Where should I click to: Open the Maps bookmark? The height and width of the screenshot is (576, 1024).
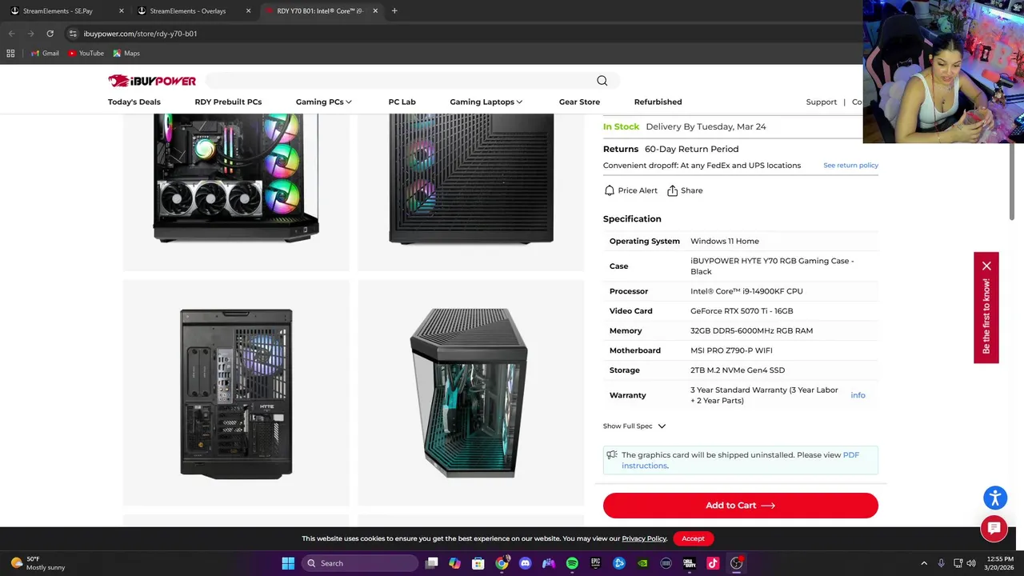(x=126, y=53)
